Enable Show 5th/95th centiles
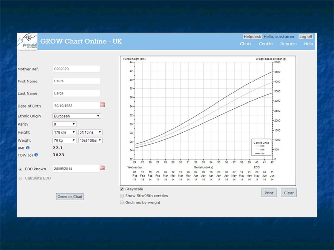The width and height of the screenshot is (334, 250). [x=122, y=195]
